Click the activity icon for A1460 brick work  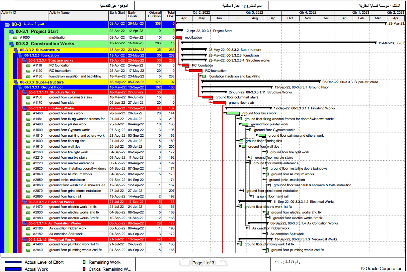pos(28,114)
